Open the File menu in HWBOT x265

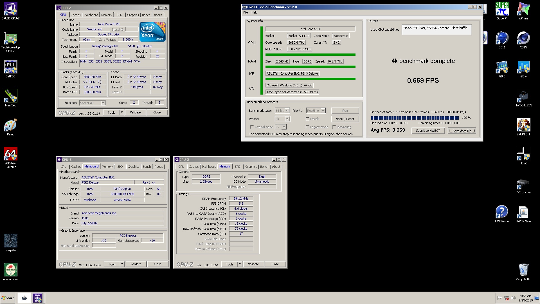[x=246, y=12]
